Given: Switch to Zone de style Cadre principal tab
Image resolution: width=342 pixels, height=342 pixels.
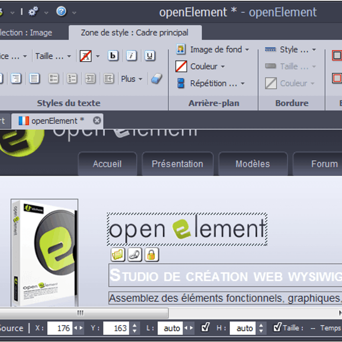Looking at the screenshot, I should click(135, 32).
